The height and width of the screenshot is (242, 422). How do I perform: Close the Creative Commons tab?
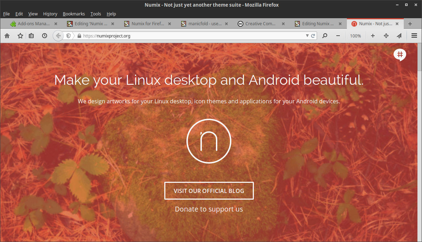coord(283,24)
